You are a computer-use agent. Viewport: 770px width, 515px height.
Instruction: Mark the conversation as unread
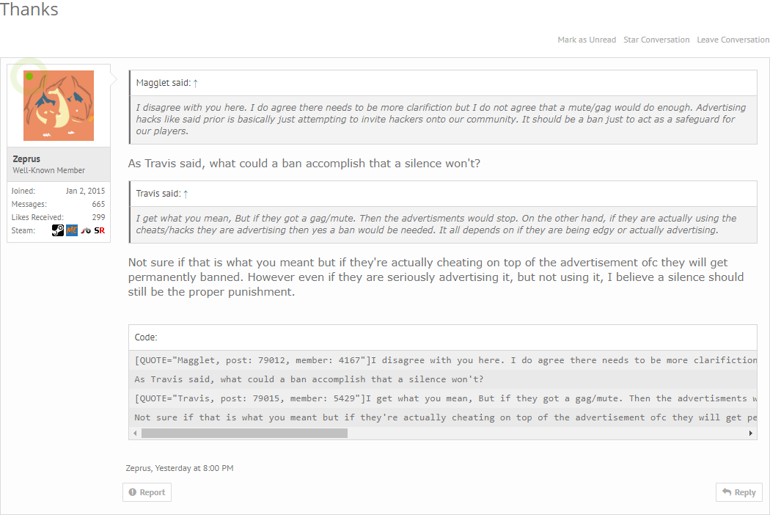click(587, 40)
